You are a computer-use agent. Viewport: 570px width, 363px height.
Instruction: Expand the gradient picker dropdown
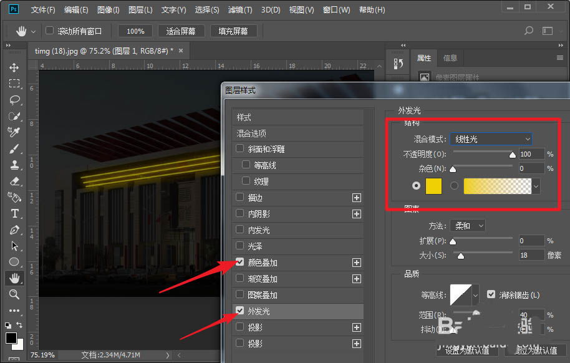click(x=535, y=185)
